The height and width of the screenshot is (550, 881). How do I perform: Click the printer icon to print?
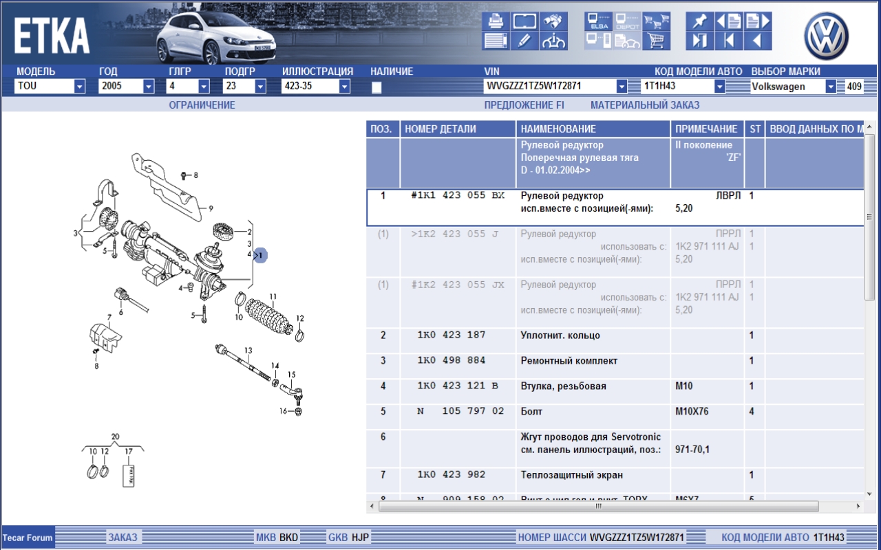[x=496, y=21]
